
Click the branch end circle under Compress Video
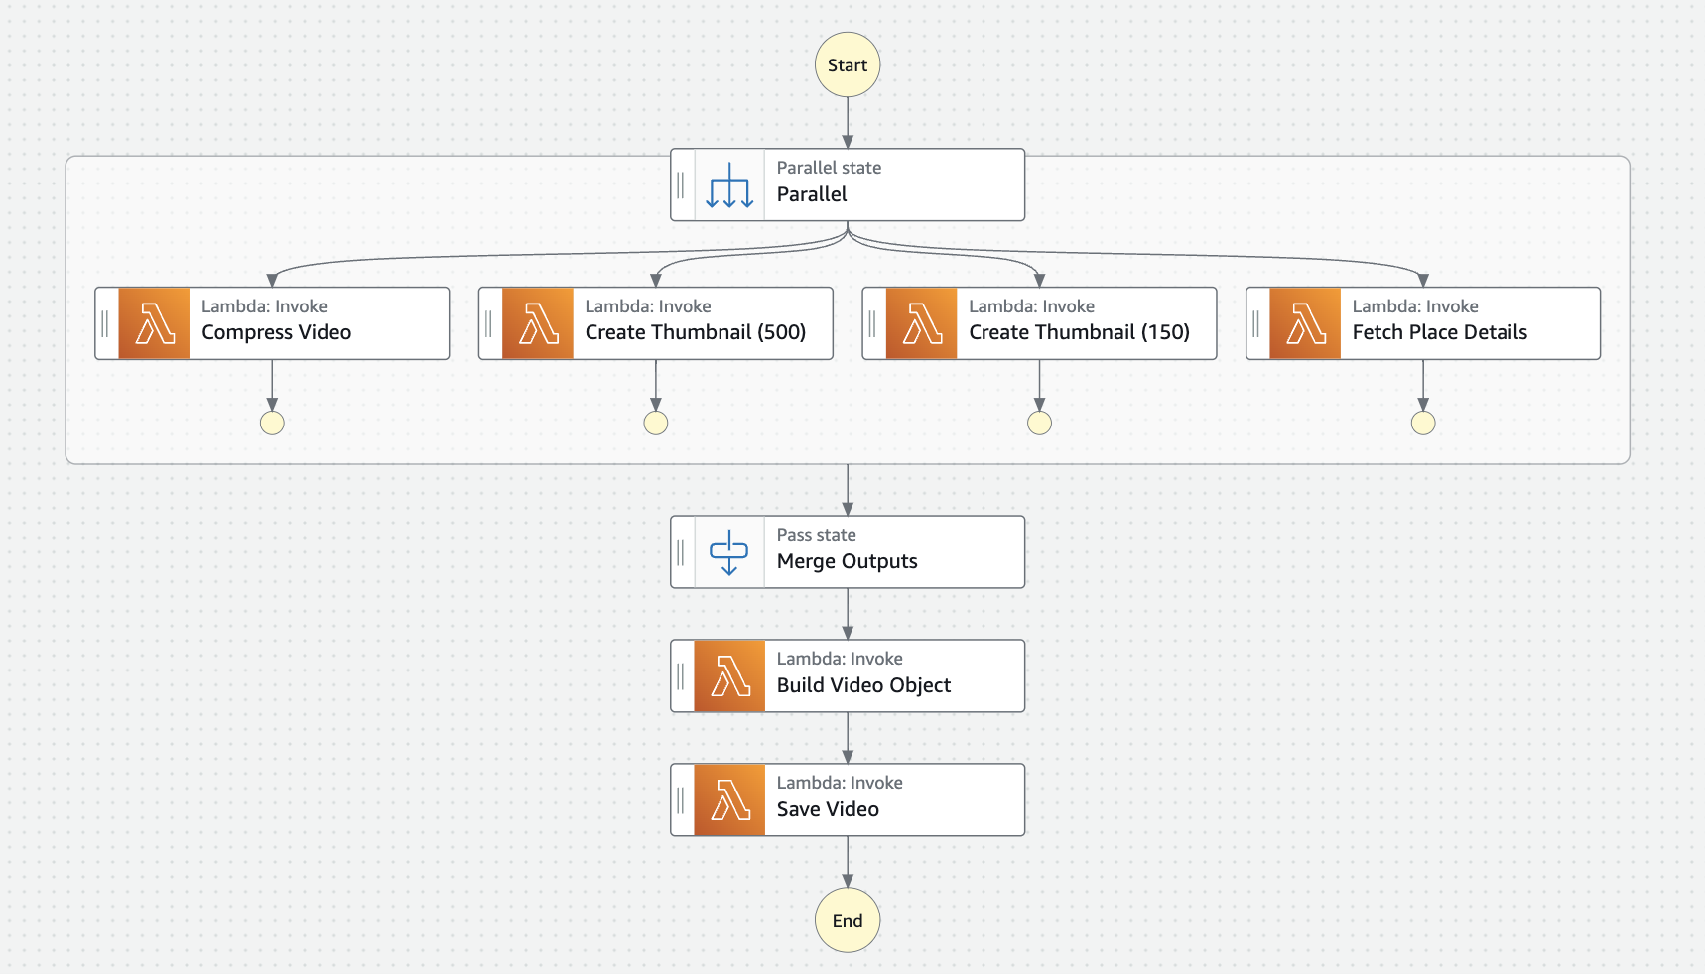click(x=272, y=422)
